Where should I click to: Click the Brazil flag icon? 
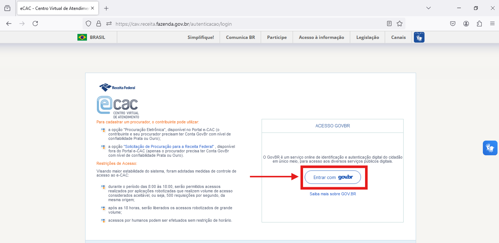[82, 37]
